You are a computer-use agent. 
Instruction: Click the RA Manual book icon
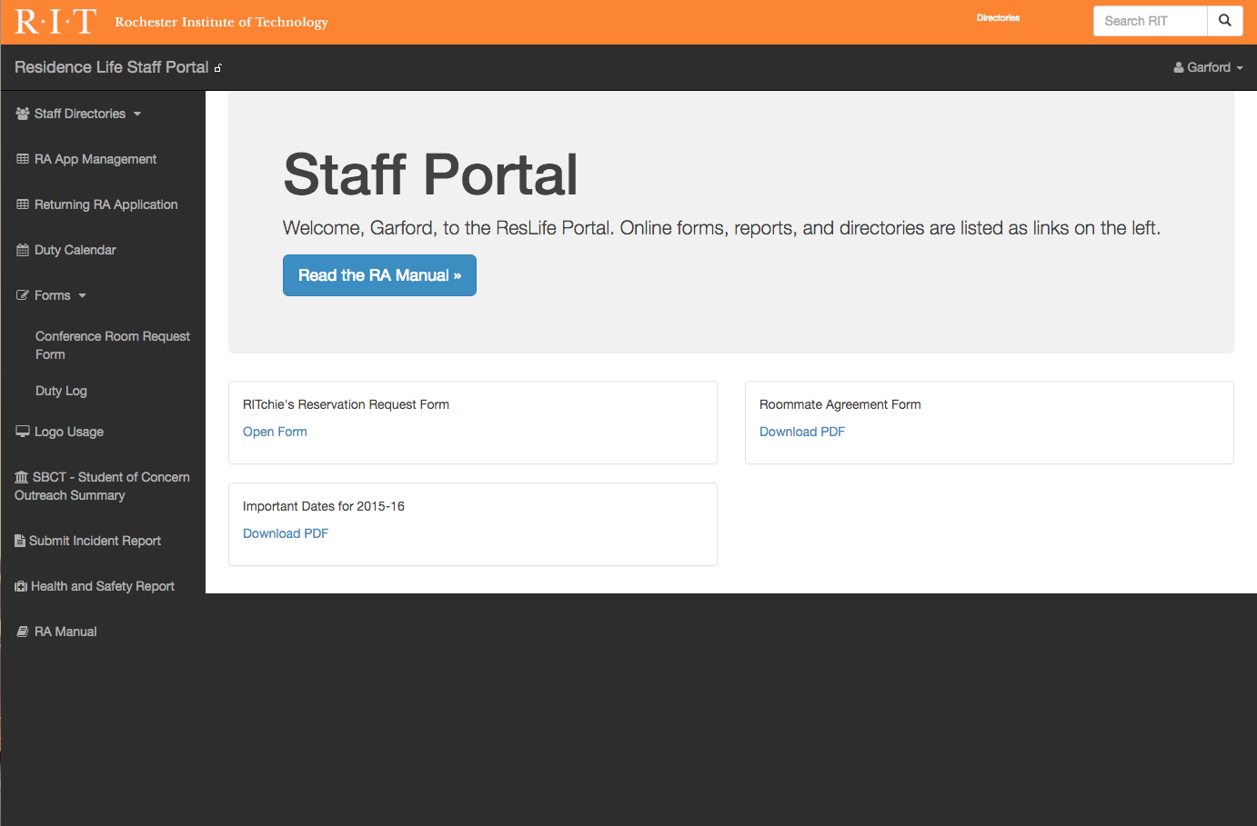23,632
